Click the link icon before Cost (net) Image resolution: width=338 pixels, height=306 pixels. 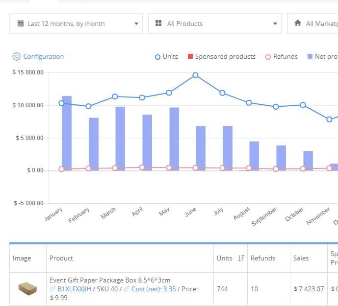127,289
